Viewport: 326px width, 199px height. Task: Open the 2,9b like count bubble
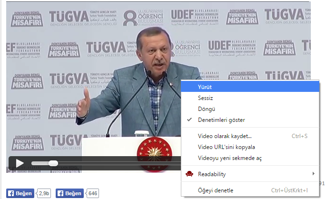click(44, 193)
